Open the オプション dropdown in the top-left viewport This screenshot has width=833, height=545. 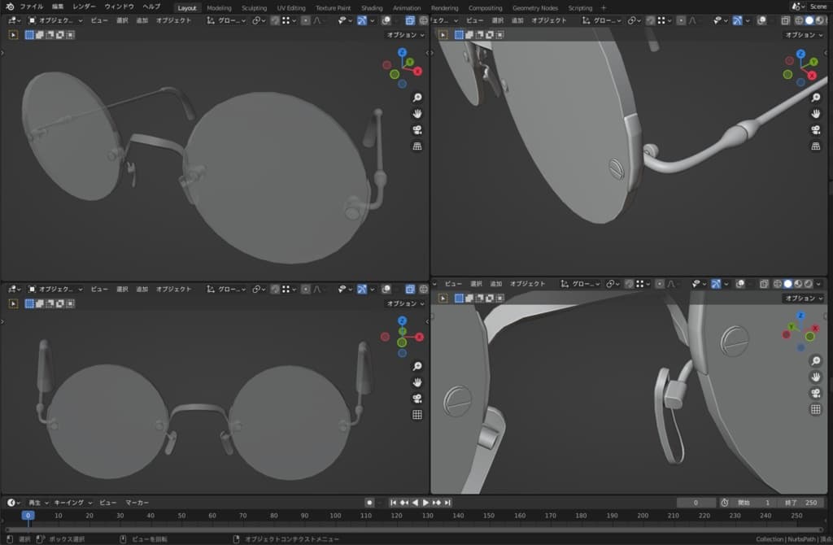click(x=405, y=35)
